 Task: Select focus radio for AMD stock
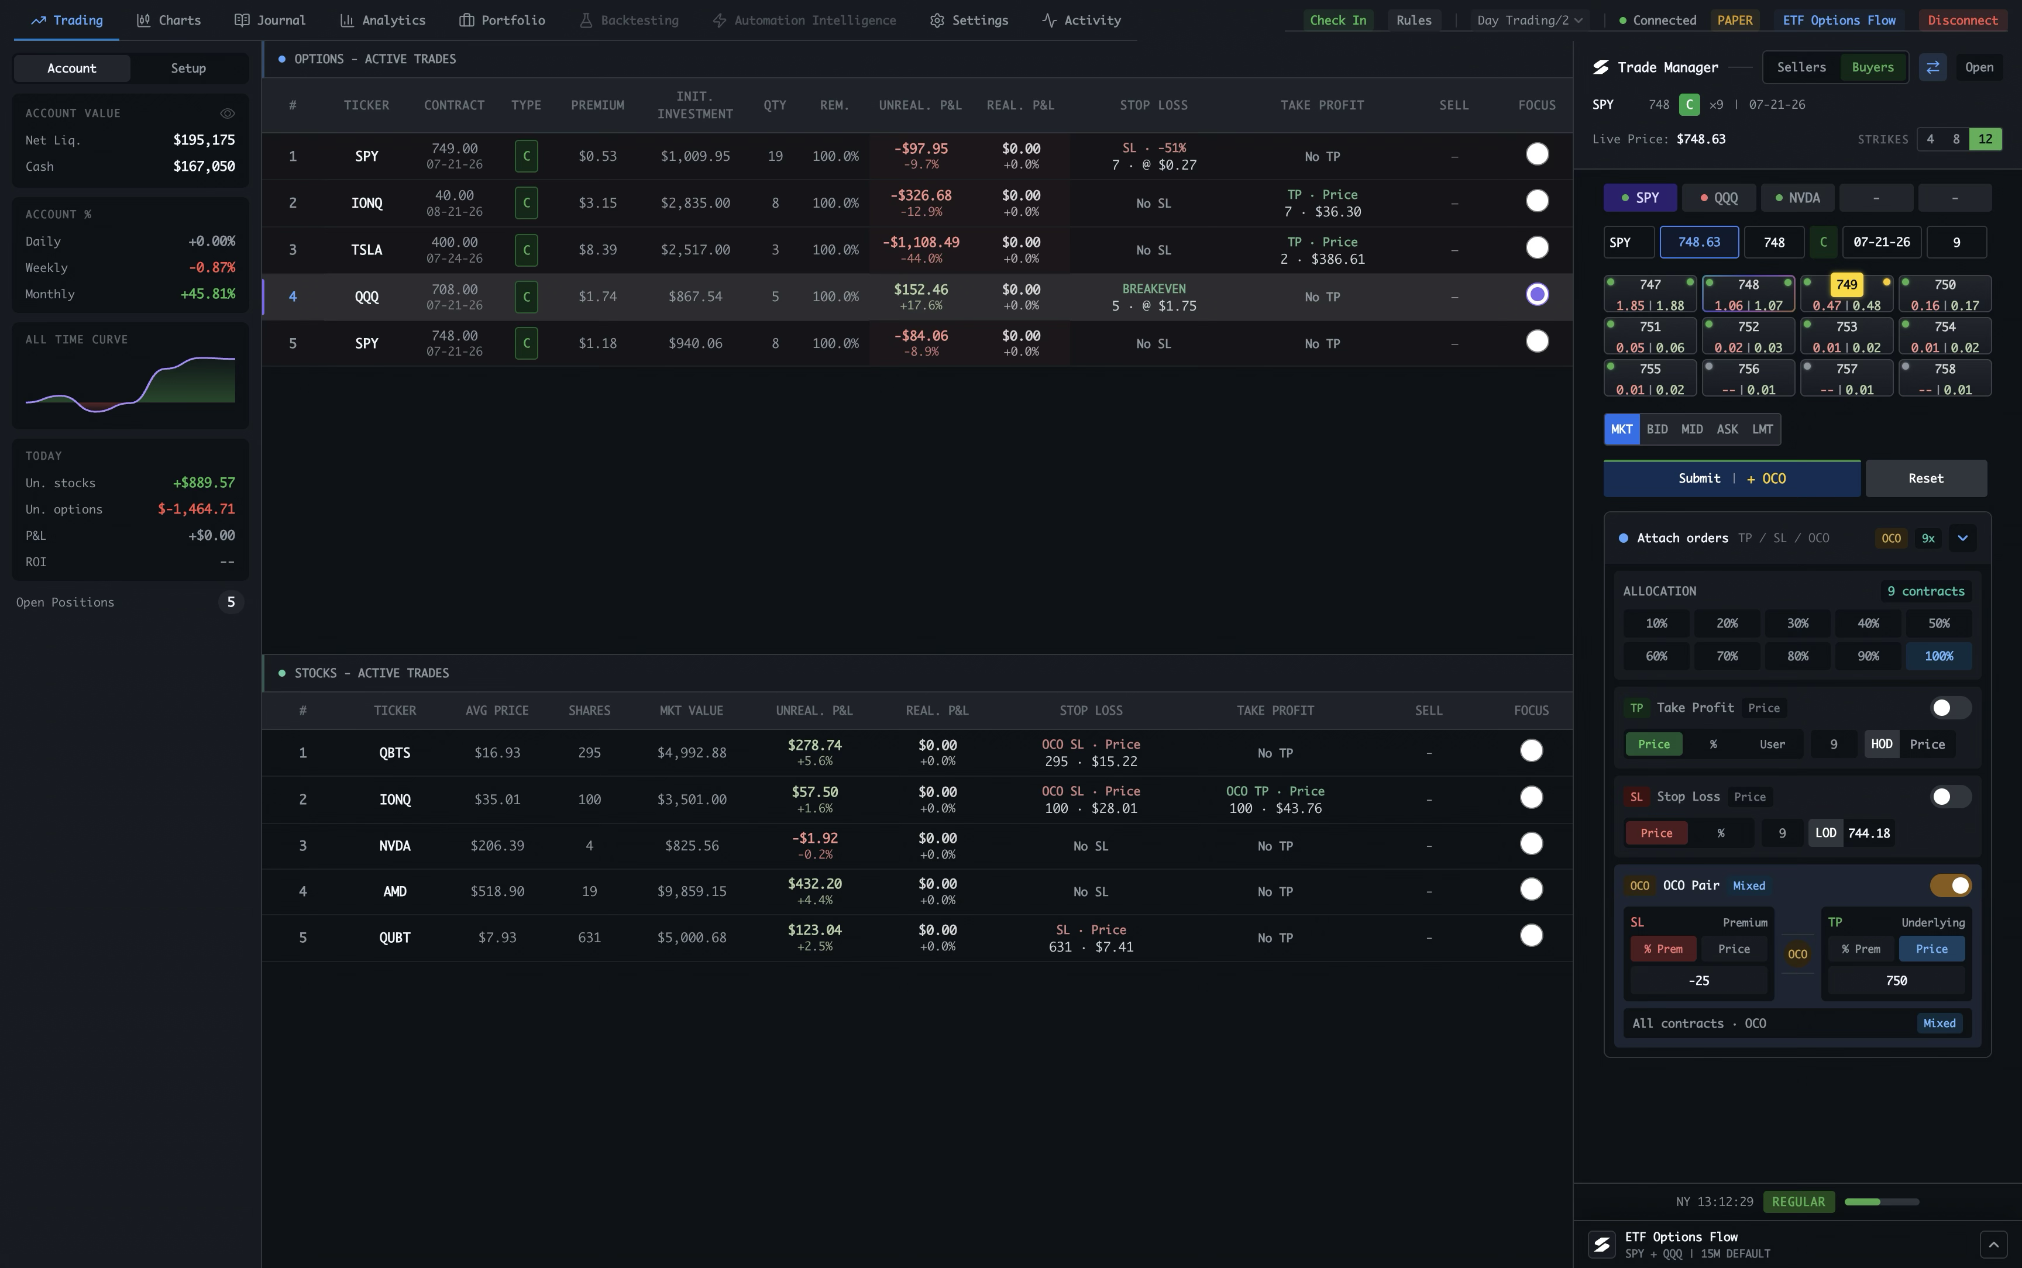(1531, 889)
